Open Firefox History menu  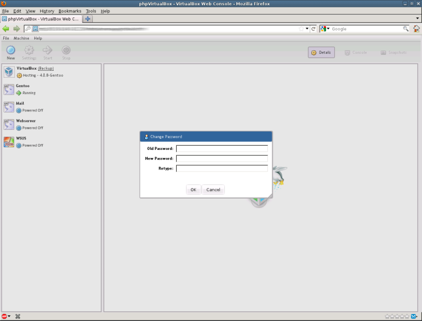[47, 11]
